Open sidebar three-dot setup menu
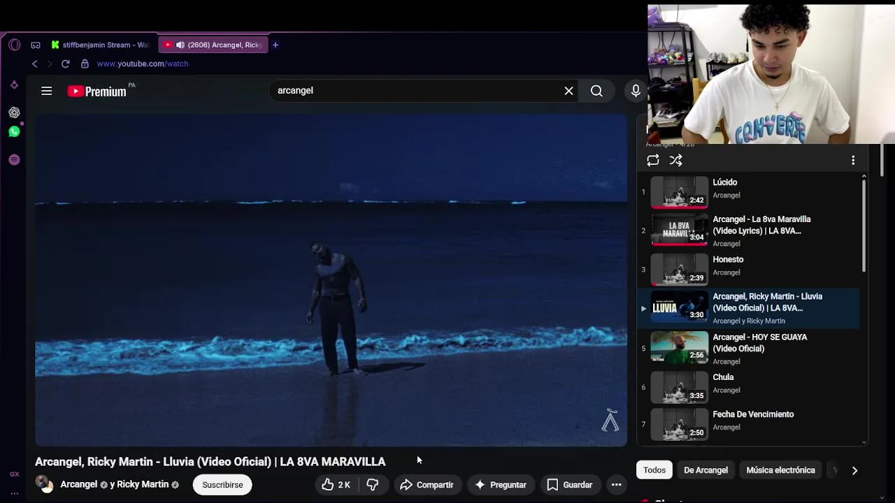The image size is (895, 503). 14,493
